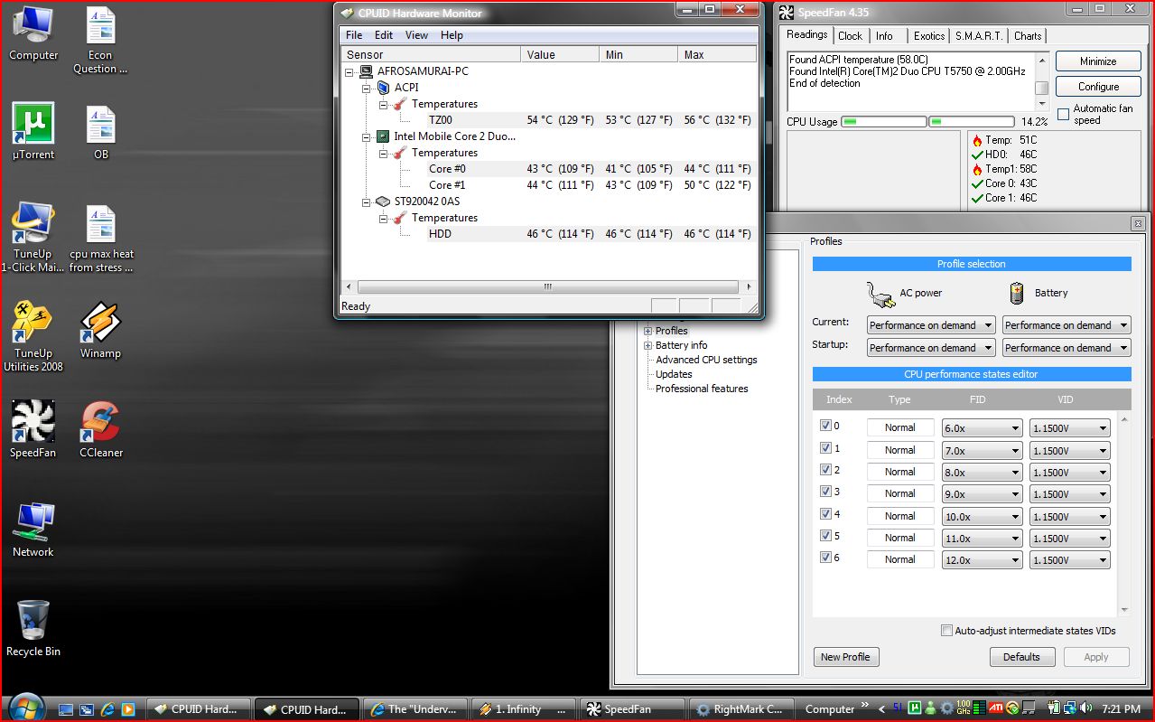
Task: Click the AC power plug icon
Action: pyautogui.click(x=880, y=293)
